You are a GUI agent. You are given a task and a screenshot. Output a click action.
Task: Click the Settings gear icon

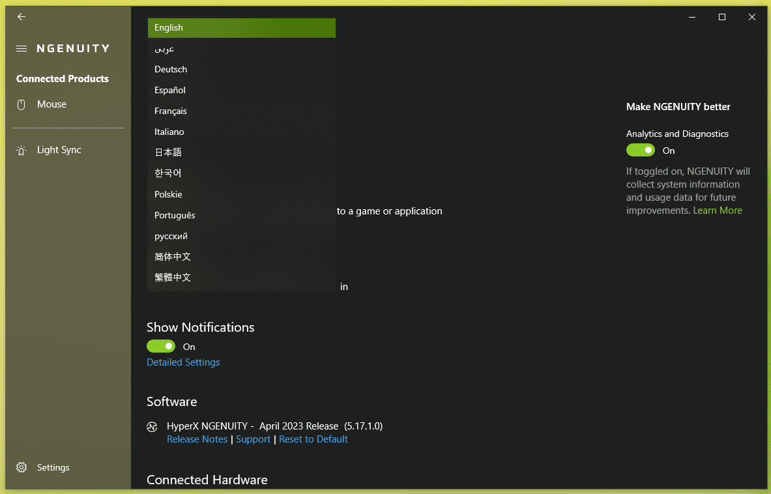22,467
